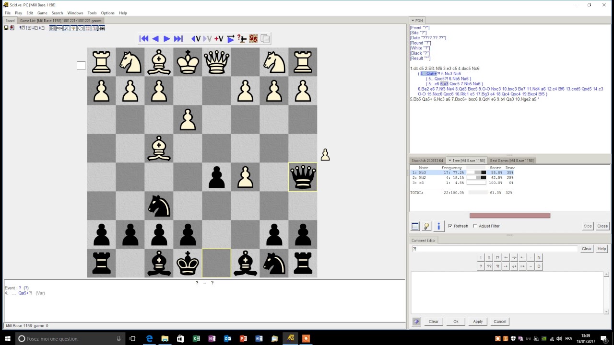Toggle the Refresh checkbox

point(450,226)
